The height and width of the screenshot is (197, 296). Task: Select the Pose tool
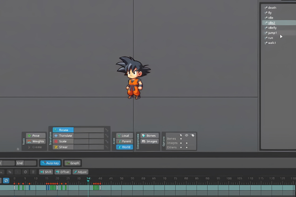click(36, 135)
